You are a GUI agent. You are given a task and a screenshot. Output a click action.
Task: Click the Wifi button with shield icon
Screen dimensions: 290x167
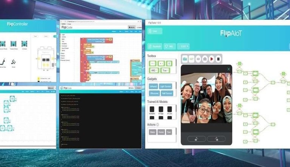[170, 46]
